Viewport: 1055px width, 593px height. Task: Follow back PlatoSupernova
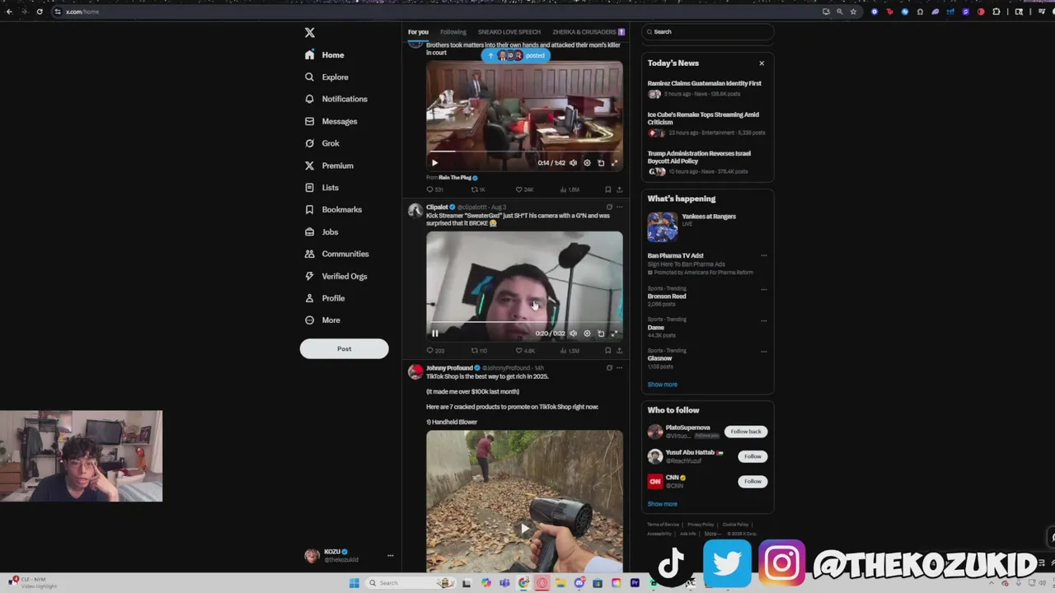(x=746, y=432)
